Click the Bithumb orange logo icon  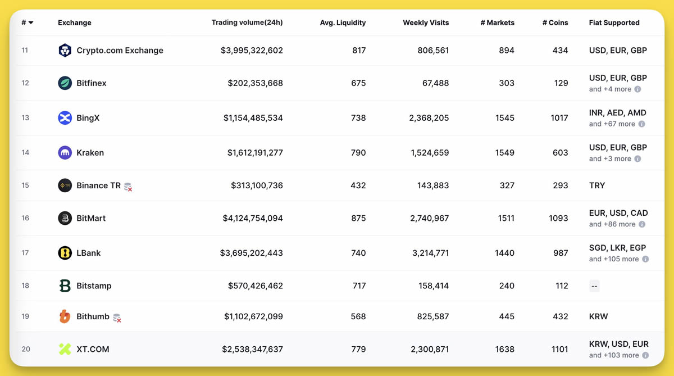click(65, 316)
